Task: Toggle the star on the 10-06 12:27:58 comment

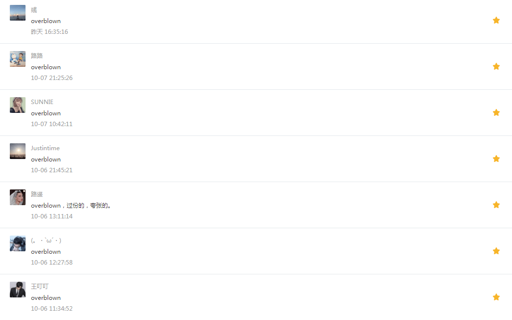Action: tap(496, 251)
